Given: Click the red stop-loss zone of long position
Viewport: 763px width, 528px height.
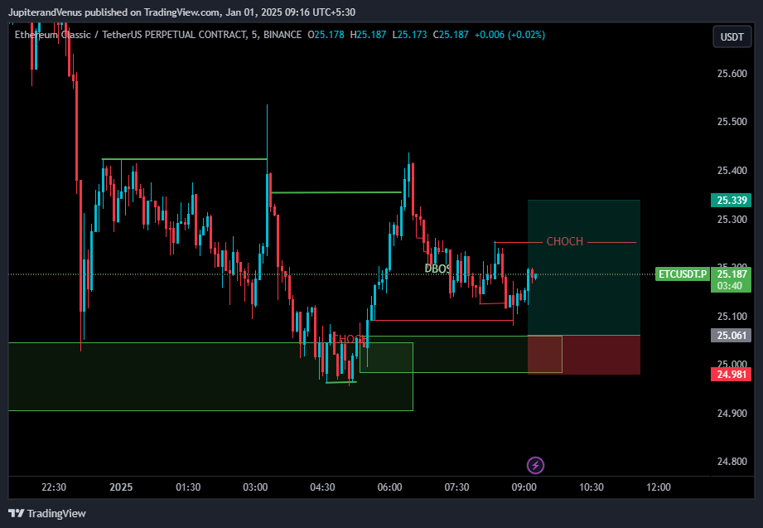Looking at the screenshot, I should pos(584,355).
